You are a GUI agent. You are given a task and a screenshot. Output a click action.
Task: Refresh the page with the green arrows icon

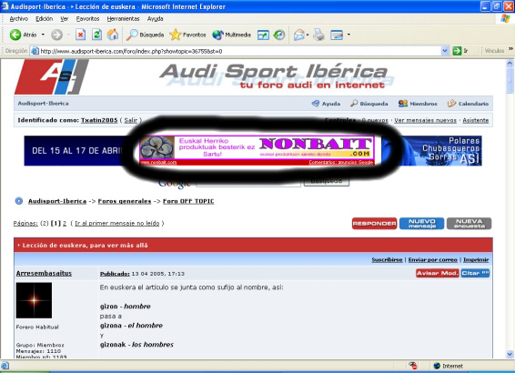96,35
